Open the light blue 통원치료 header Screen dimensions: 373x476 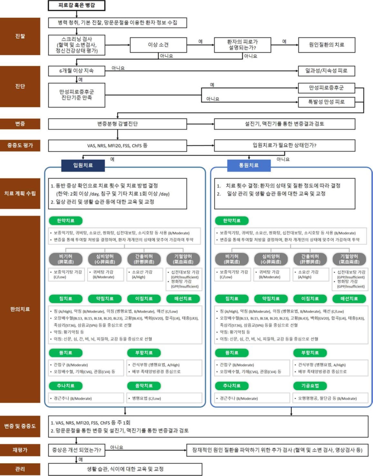(249, 165)
